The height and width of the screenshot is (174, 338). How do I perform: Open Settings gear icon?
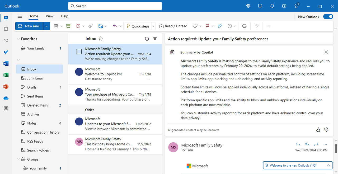(284, 6)
